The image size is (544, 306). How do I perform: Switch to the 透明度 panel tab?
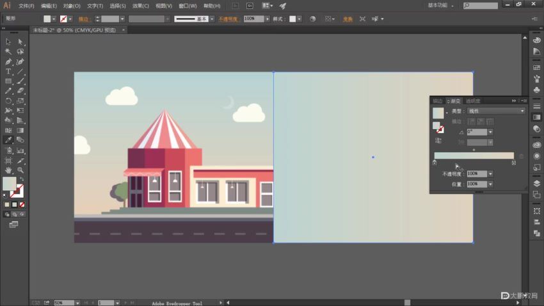click(473, 101)
